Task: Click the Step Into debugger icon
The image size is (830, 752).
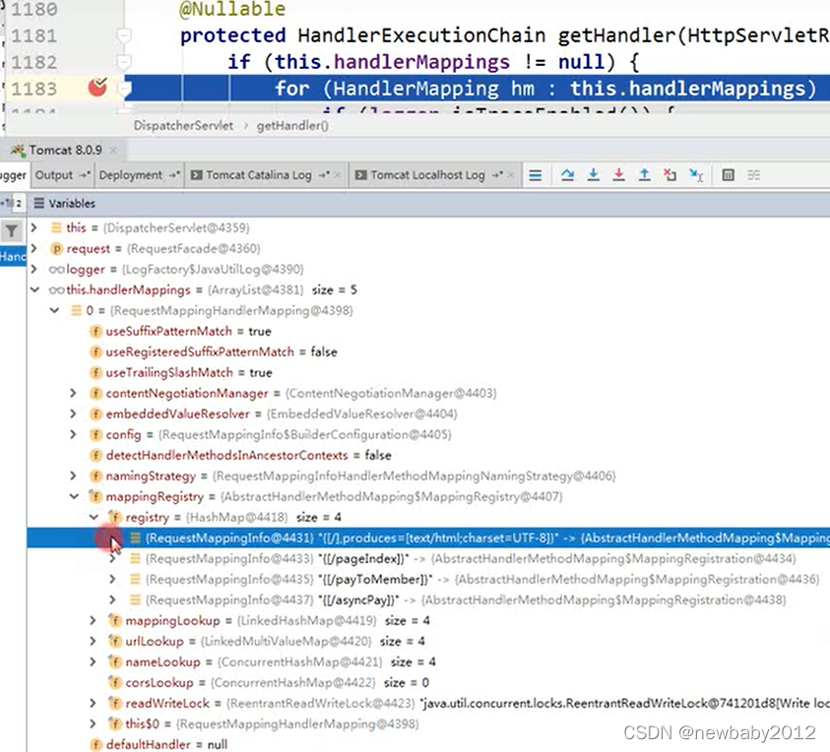Action: pyautogui.click(x=594, y=174)
